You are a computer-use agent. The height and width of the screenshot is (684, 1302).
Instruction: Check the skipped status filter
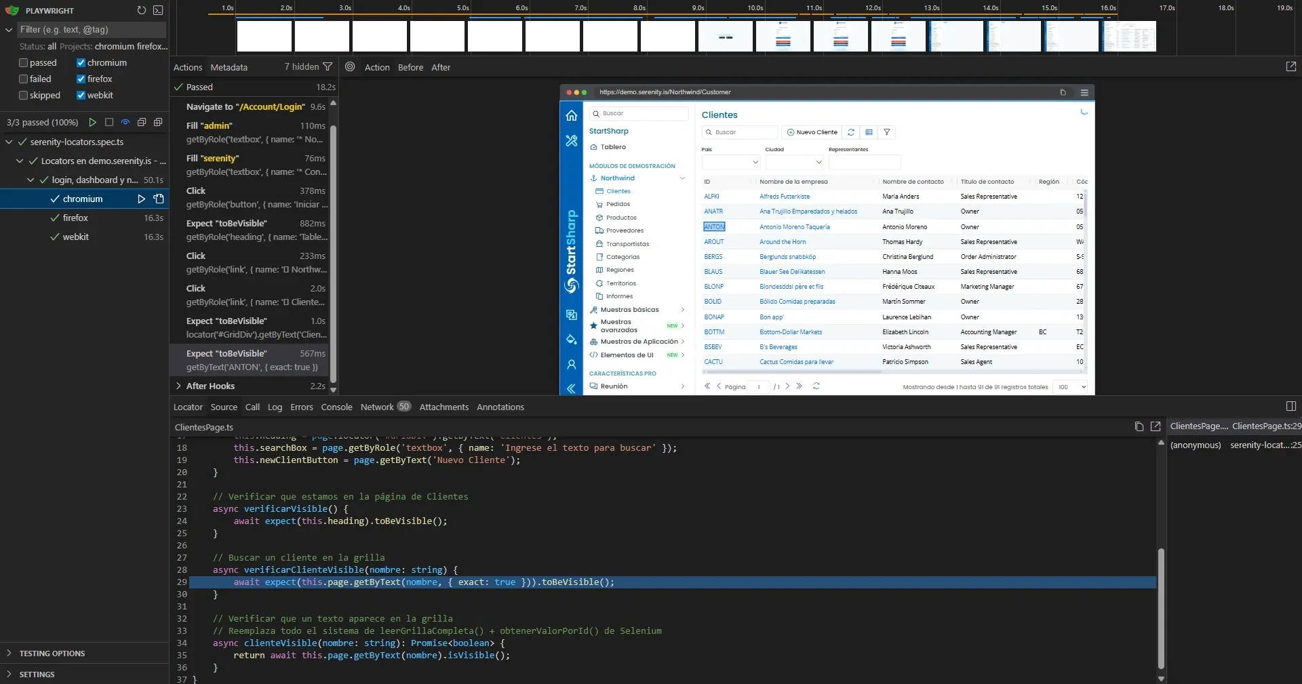[x=22, y=95]
